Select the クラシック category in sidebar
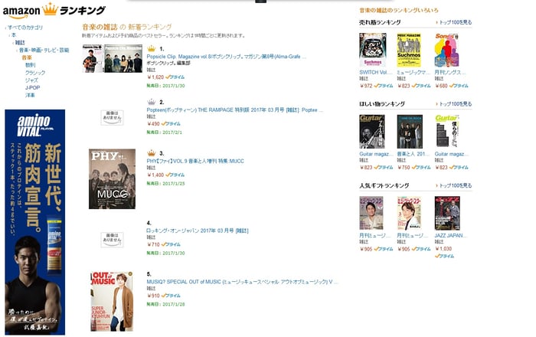Viewport: 536px width, 337px height. [35, 73]
